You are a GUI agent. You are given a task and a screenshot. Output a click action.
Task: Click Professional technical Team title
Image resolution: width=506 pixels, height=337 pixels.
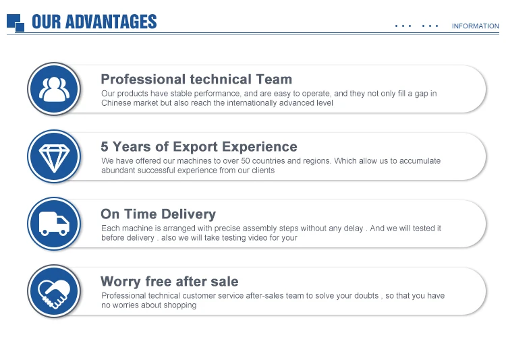(196, 80)
